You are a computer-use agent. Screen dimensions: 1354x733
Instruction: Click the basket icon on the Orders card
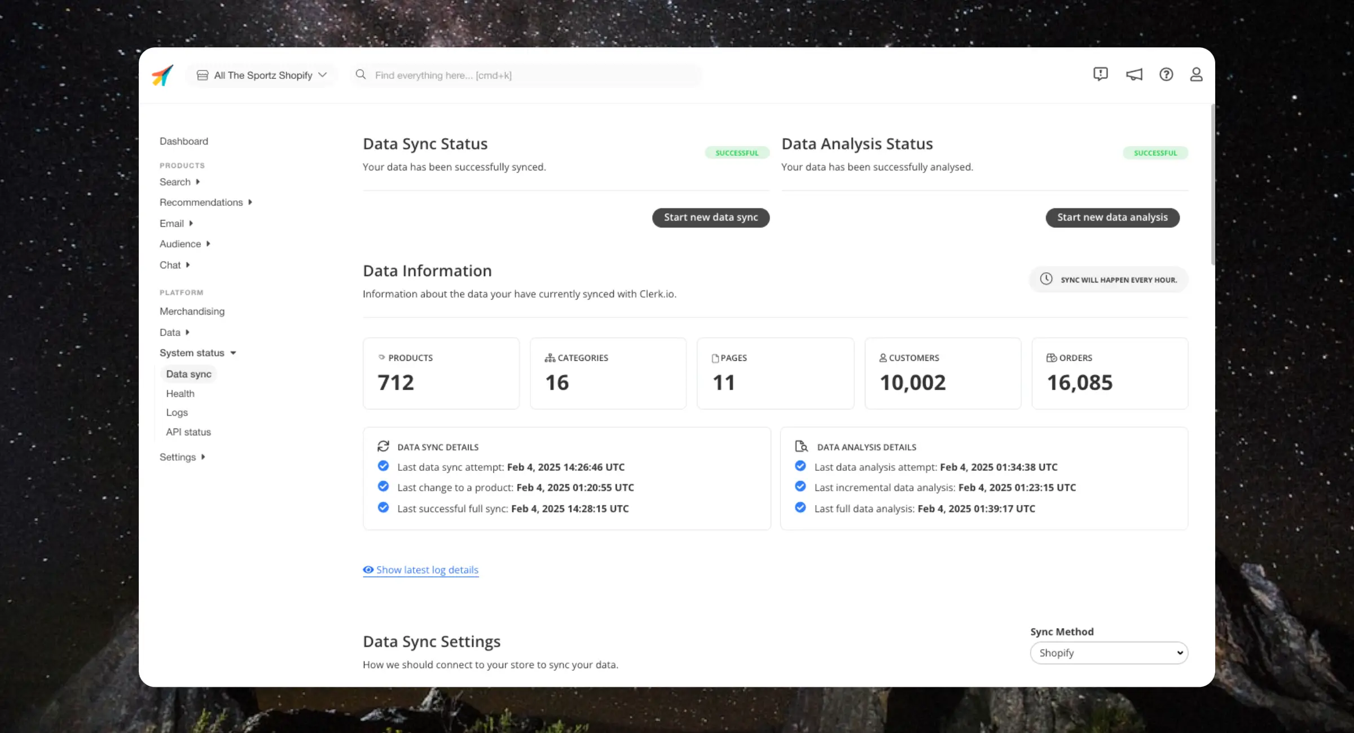click(x=1052, y=357)
